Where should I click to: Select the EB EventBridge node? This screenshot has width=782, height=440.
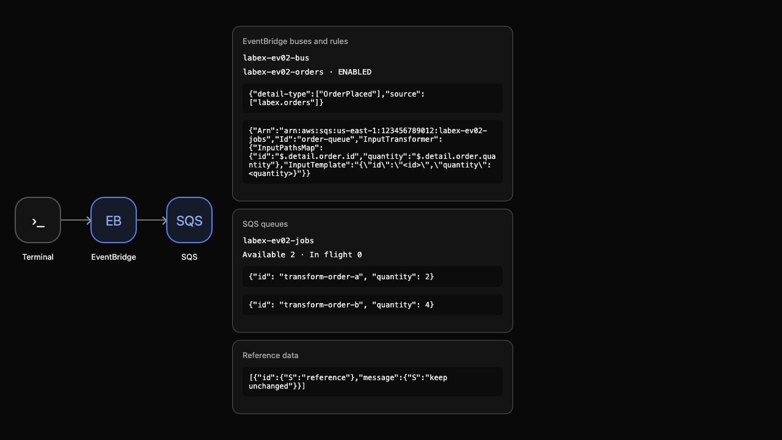(x=114, y=220)
